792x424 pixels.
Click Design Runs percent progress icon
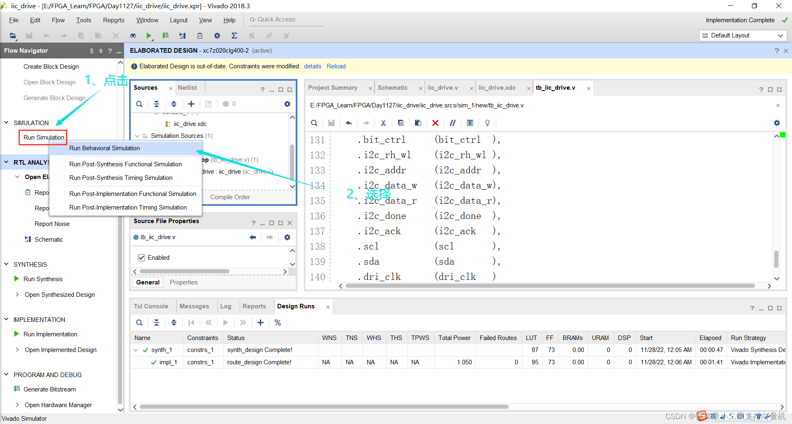click(278, 323)
